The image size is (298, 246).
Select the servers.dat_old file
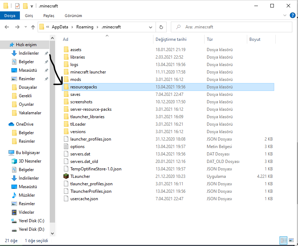pos(84,162)
